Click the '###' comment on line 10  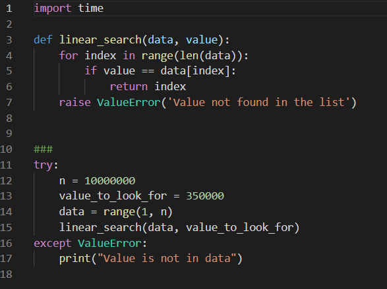pos(44,149)
